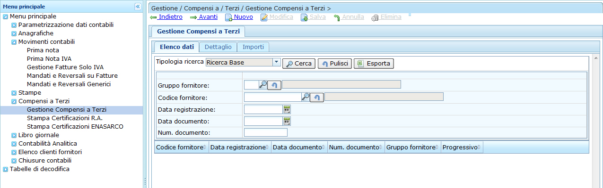
Task: Collapse the Menu principale tree root
Action: 6,16
